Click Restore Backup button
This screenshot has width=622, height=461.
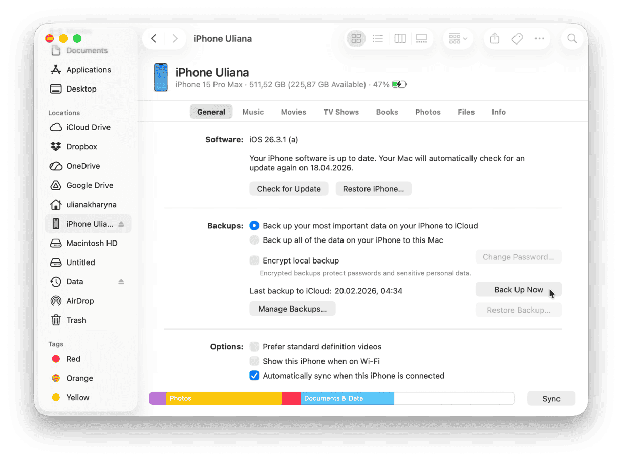coord(518,310)
